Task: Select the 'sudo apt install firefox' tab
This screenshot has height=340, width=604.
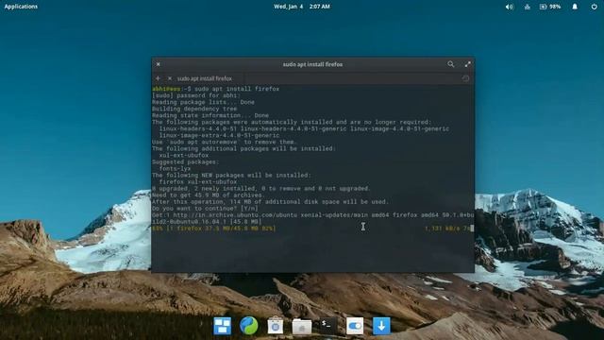Action: coord(205,78)
